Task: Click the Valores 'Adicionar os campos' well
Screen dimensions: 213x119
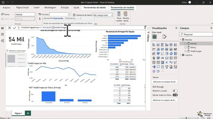Action: pyautogui.click(x=165, y=82)
